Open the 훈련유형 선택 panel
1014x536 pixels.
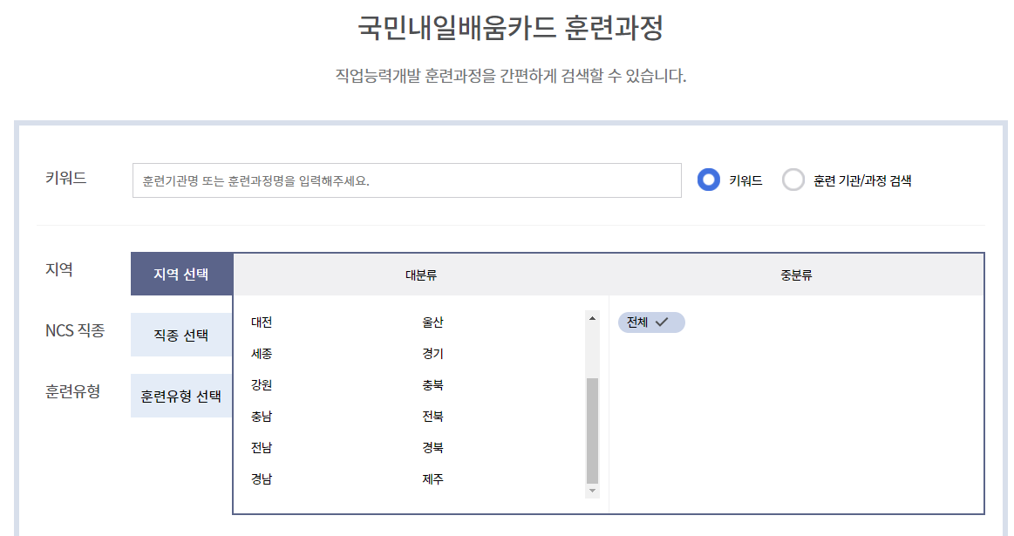pyautogui.click(x=180, y=396)
